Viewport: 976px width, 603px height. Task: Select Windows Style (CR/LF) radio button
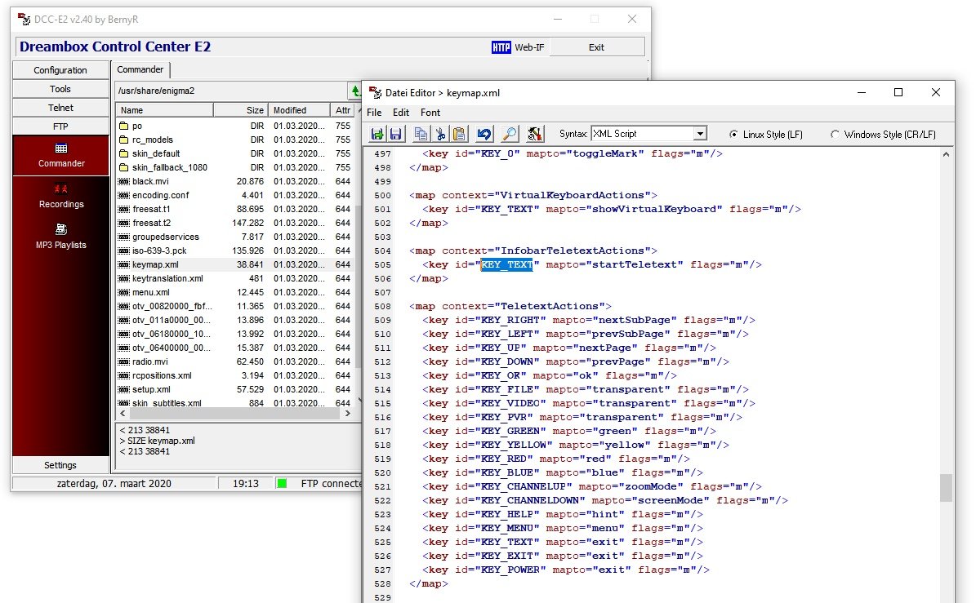click(x=835, y=134)
